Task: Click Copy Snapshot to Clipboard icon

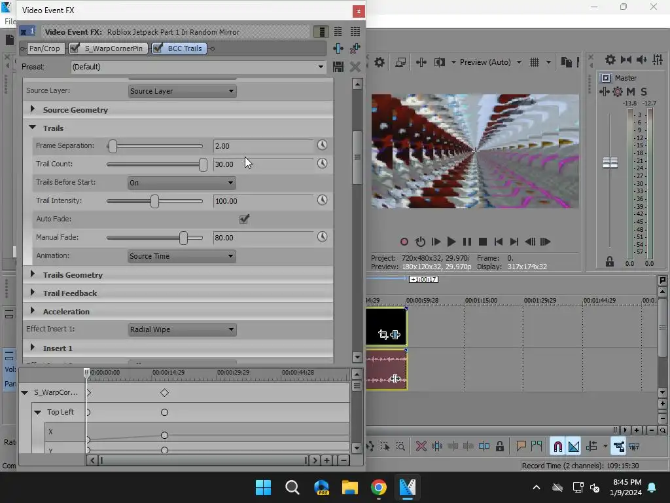Action: pyautogui.click(x=566, y=62)
